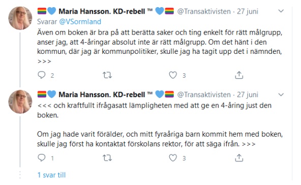
Task: Open @Transaktivisten handle in second tweet
Action: pos(204,95)
